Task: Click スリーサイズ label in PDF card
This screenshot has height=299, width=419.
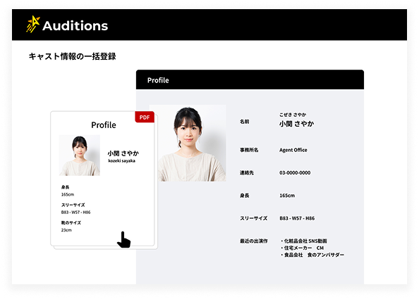Action: click(73, 205)
